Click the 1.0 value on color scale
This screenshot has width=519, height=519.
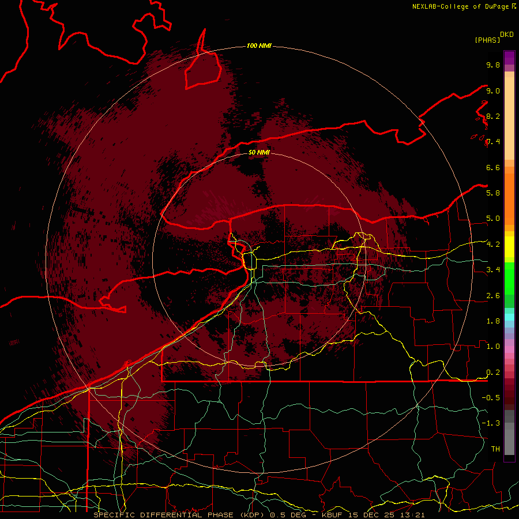(493, 347)
